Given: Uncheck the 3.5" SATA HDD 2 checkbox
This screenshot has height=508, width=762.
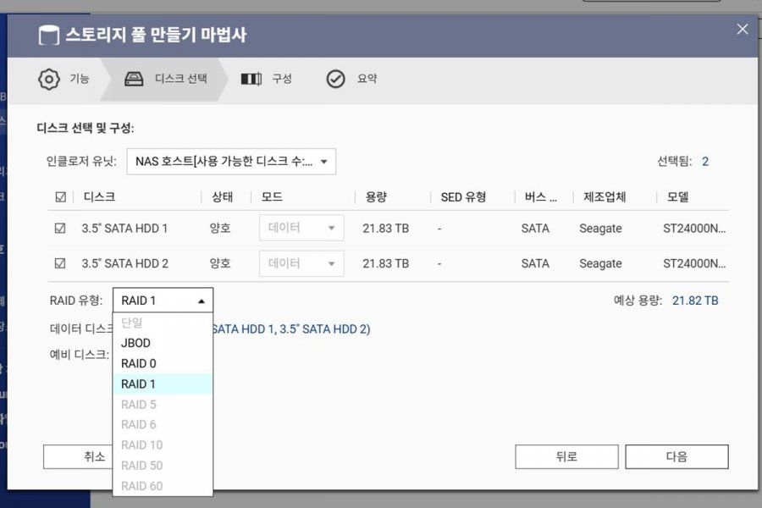Looking at the screenshot, I should [x=60, y=263].
